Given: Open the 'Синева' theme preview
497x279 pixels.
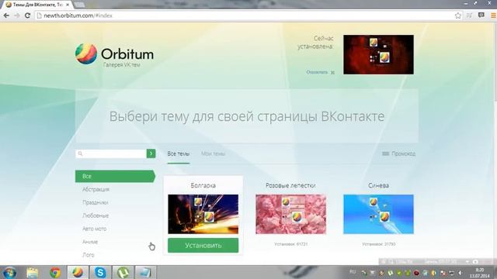Looking at the screenshot, I should tap(378, 214).
